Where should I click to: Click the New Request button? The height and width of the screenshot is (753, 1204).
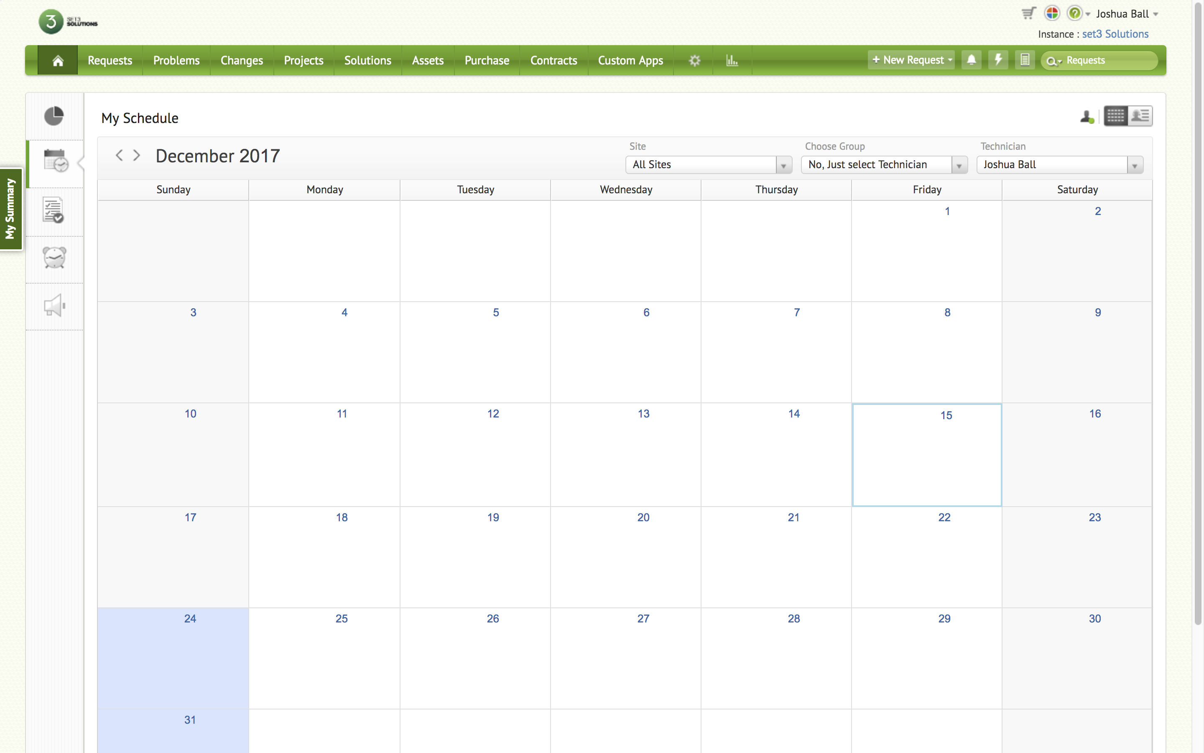(908, 60)
